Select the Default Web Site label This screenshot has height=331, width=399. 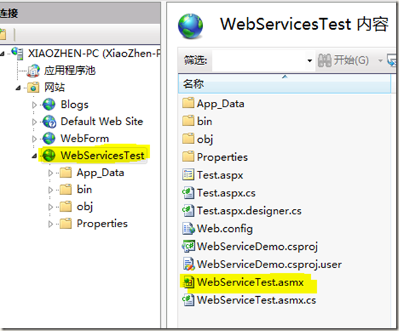102,121
